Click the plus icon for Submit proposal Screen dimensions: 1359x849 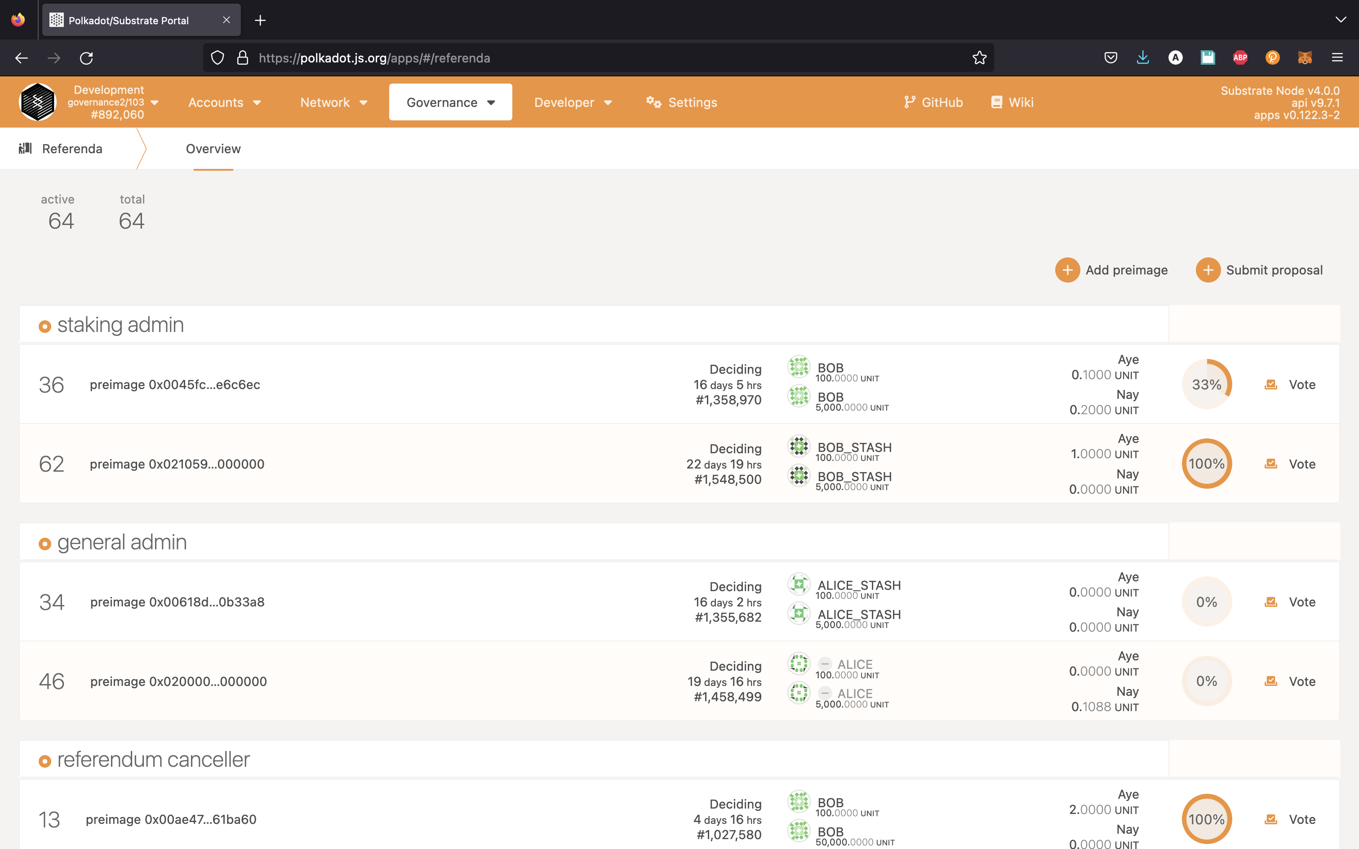1208,270
